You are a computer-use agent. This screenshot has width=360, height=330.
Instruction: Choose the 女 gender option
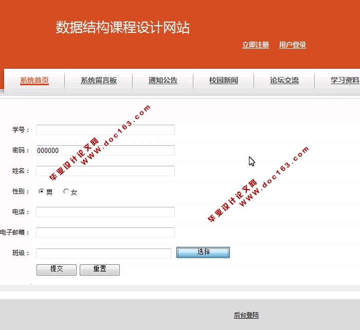click(x=66, y=192)
